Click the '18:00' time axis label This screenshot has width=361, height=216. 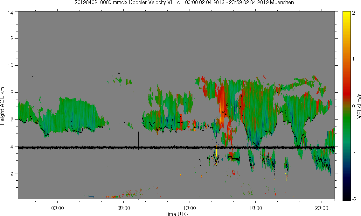tap(256, 208)
